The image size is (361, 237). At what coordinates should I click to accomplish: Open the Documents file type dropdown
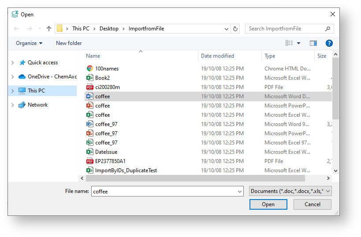[290, 191]
